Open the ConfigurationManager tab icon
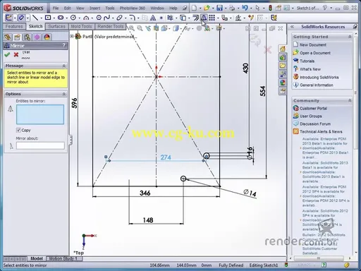This screenshot has width=361, height=271. pos(27,37)
